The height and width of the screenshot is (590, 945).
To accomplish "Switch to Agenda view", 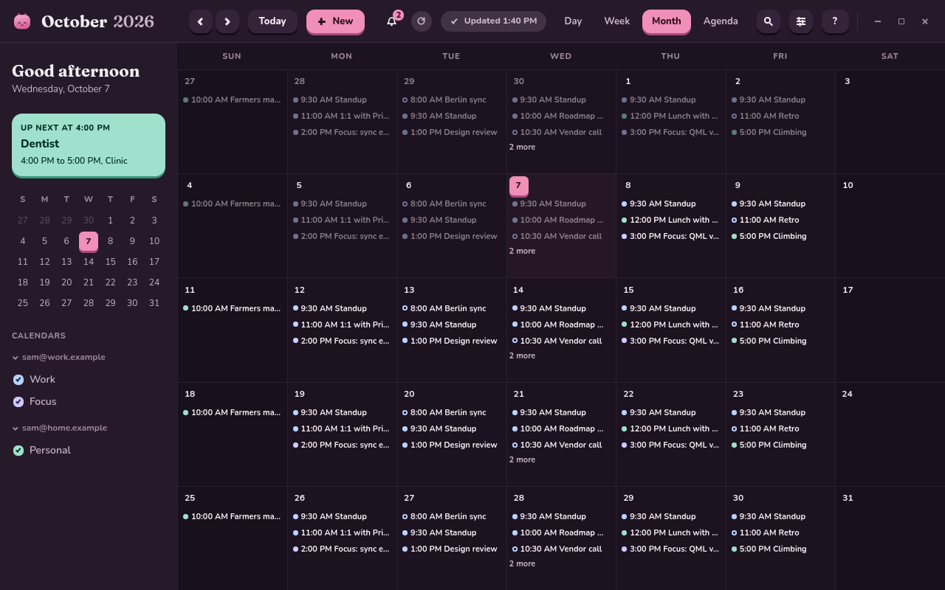I will (721, 21).
